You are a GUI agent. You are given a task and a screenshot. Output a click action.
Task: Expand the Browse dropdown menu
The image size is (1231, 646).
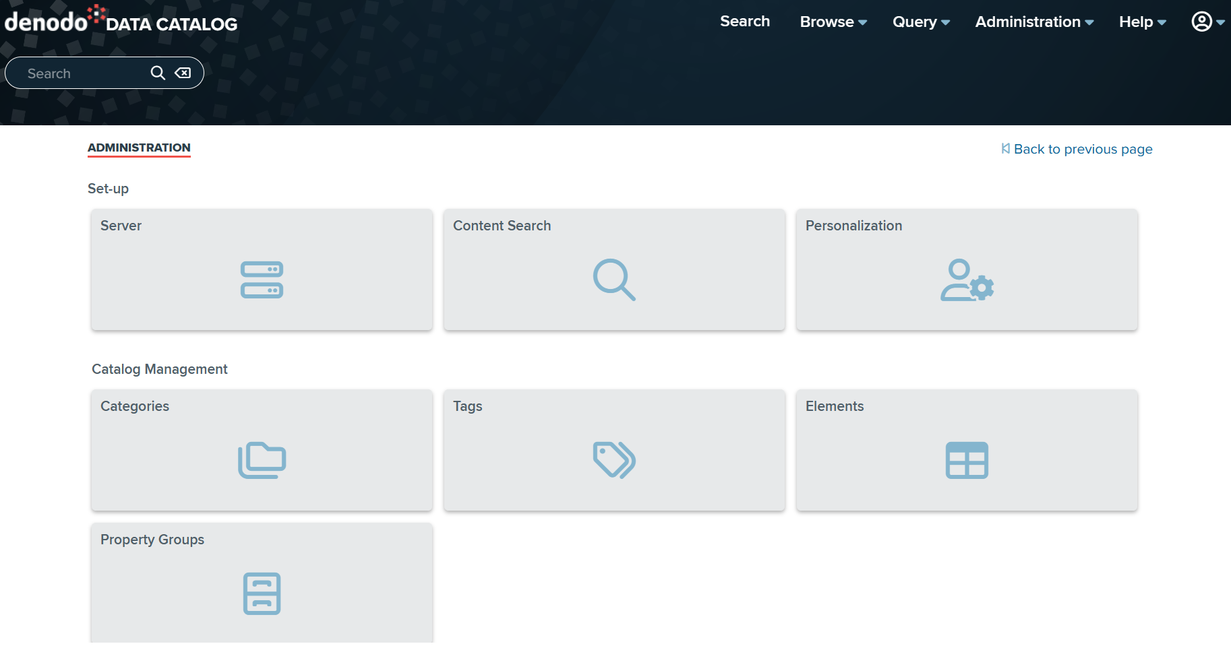point(833,22)
